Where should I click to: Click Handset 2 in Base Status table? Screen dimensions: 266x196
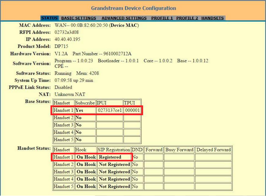pos(63,118)
